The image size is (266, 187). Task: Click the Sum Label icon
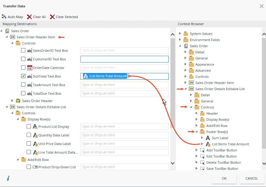[x=208, y=138]
